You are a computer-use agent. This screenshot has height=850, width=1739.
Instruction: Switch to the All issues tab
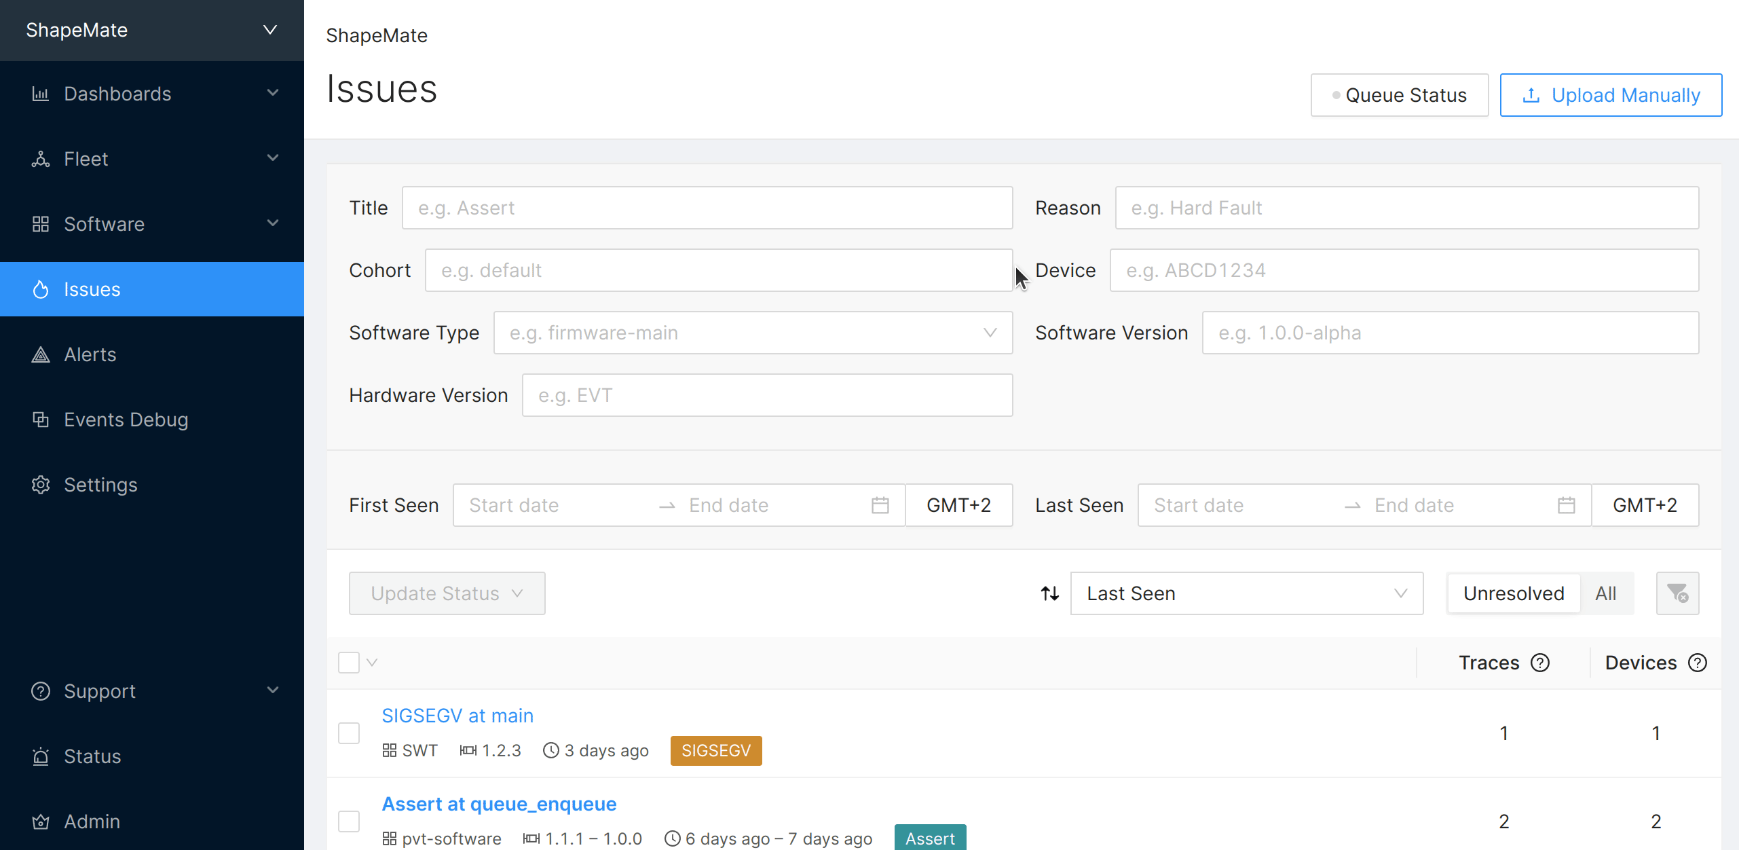[1607, 593]
